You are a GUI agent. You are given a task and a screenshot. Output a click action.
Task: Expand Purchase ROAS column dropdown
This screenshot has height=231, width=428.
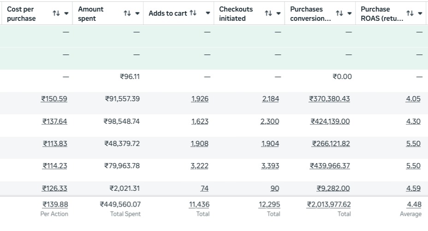click(420, 13)
